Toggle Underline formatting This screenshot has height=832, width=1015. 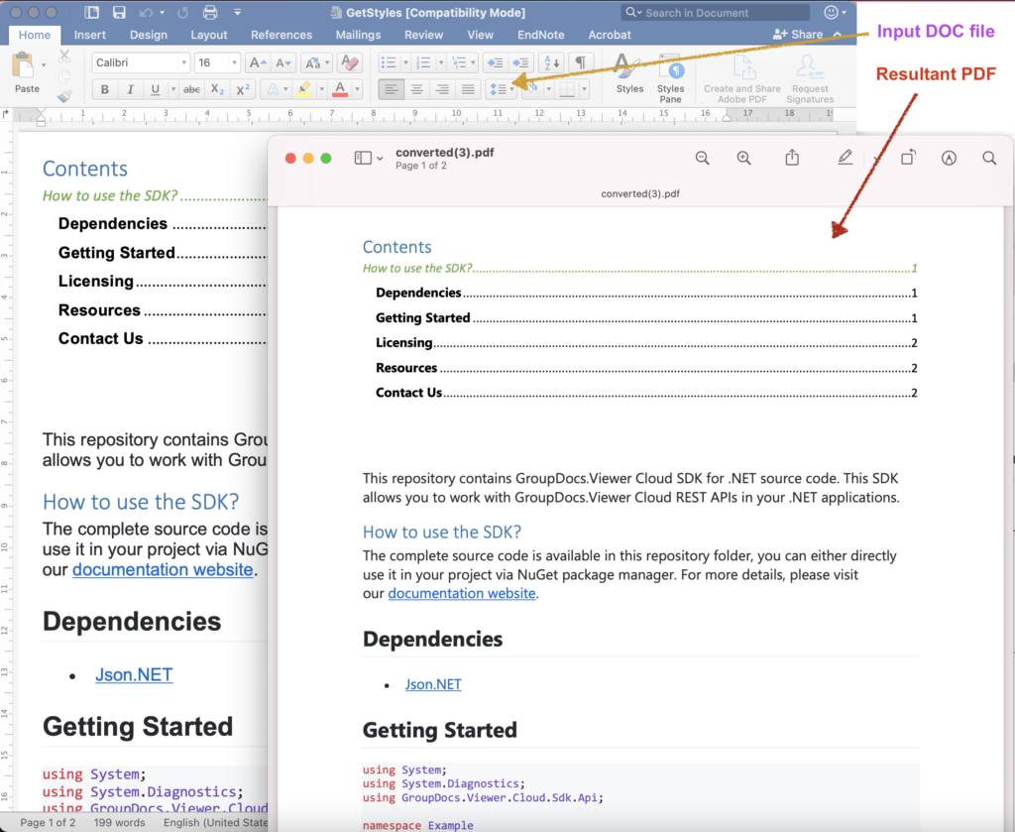(x=156, y=89)
